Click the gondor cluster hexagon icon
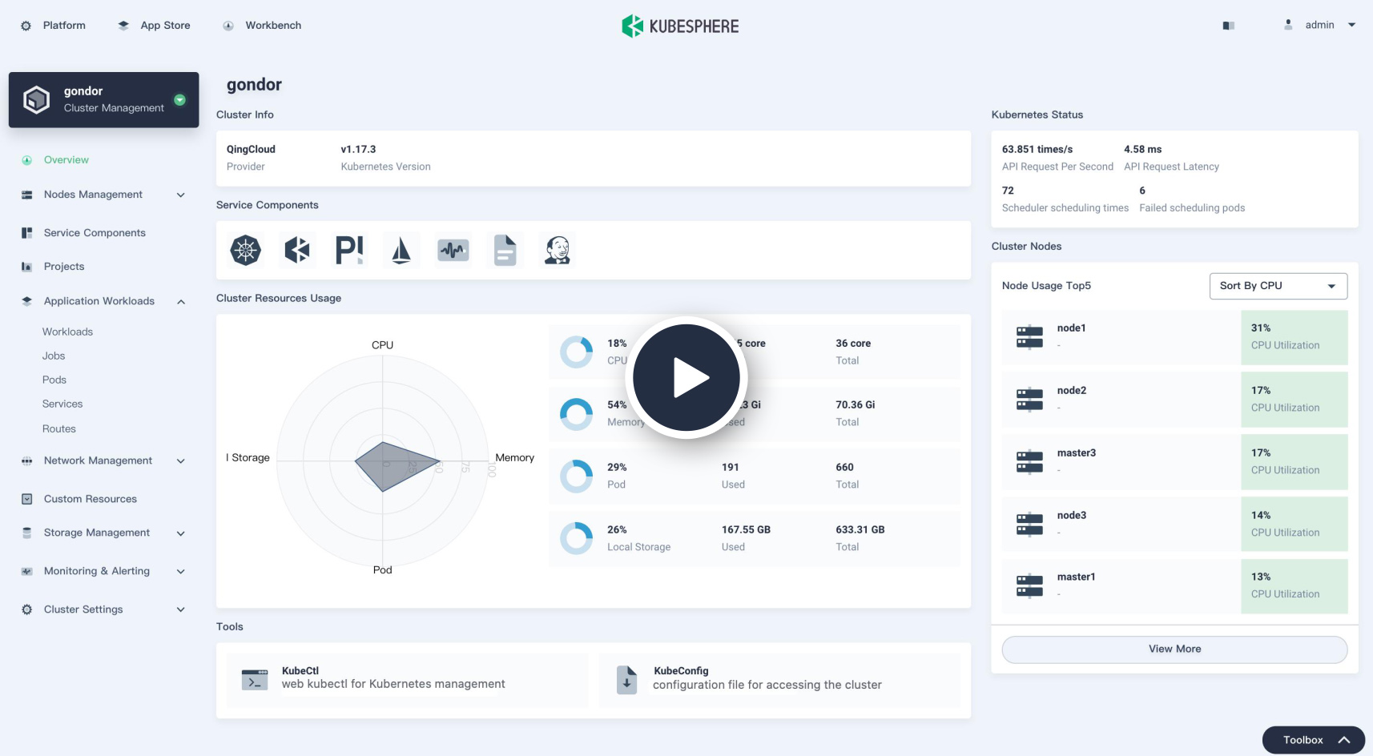The height and width of the screenshot is (756, 1373). [37, 100]
